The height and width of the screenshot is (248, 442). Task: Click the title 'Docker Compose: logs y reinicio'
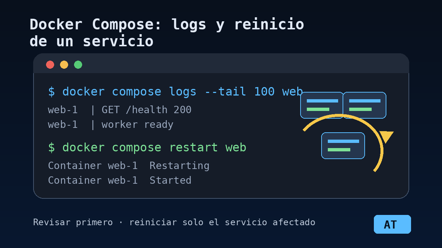pyautogui.click(x=167, y=25)
